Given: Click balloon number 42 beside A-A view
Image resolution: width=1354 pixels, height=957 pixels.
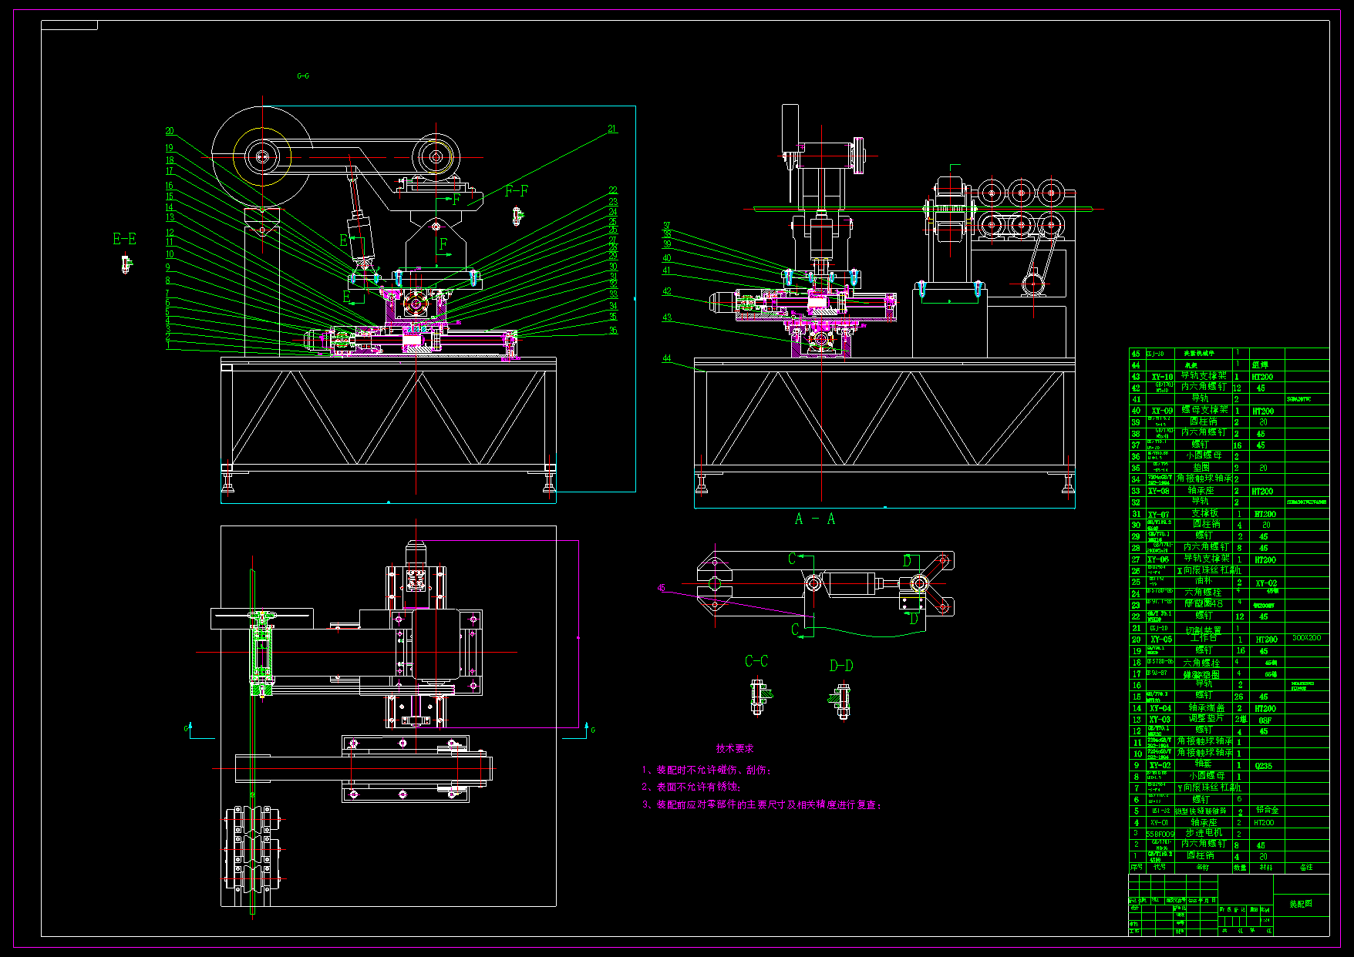Looking at the screenshot, I should pyautogui.click(x=667, y=292).
